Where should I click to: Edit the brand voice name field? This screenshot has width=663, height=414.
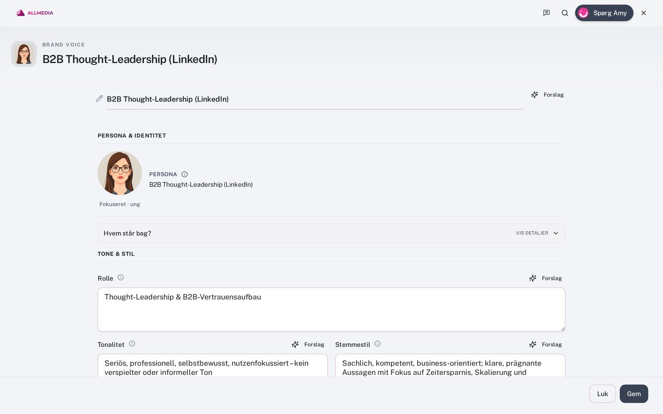[x=315, y=99]
